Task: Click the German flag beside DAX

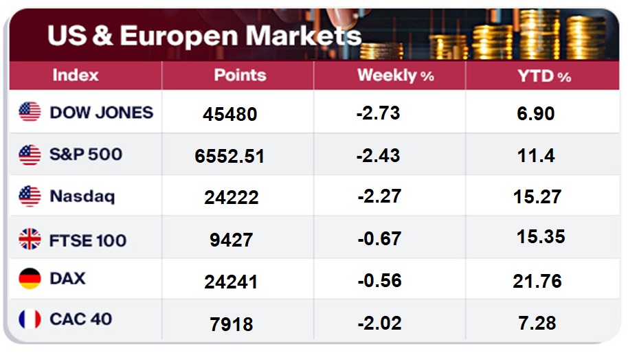Action: pos(30,279)
